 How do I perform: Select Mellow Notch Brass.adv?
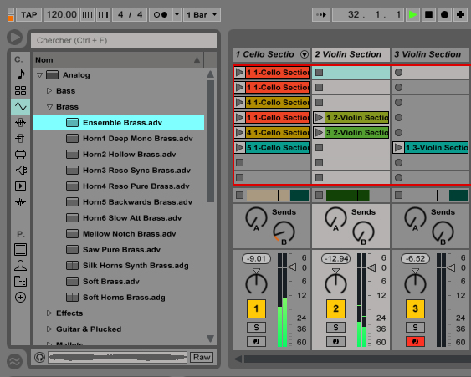click(x=118, y=234)
